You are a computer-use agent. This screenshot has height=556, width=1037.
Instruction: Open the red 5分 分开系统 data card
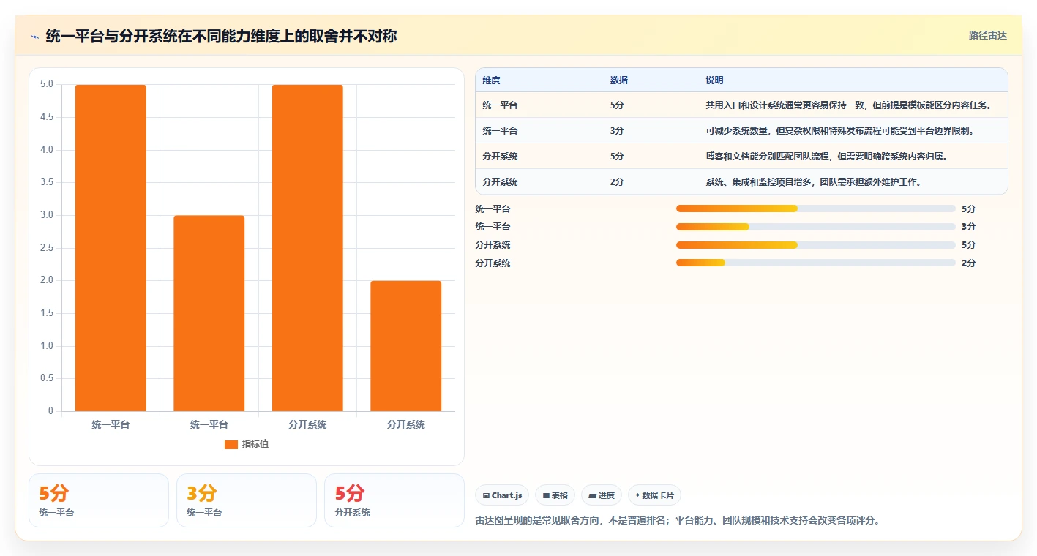pos(394,500)
